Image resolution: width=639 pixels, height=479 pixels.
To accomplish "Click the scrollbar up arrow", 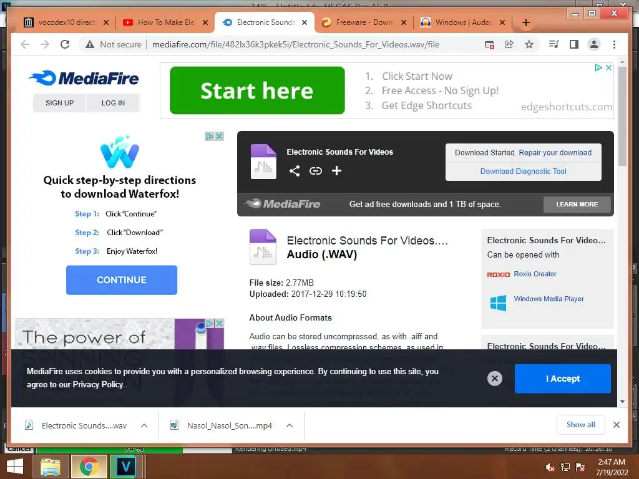I will [x=622, y=62].
